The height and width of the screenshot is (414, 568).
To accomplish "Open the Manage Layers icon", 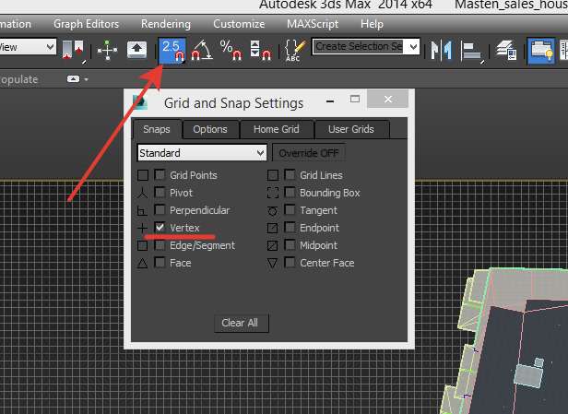I will coord(506,50).
